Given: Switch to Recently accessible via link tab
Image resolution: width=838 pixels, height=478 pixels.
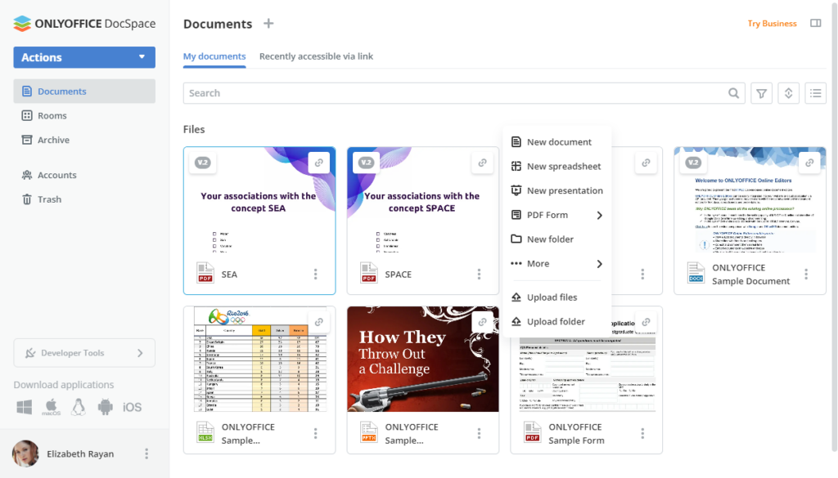Looking at the screenshot, I should 314,56.
